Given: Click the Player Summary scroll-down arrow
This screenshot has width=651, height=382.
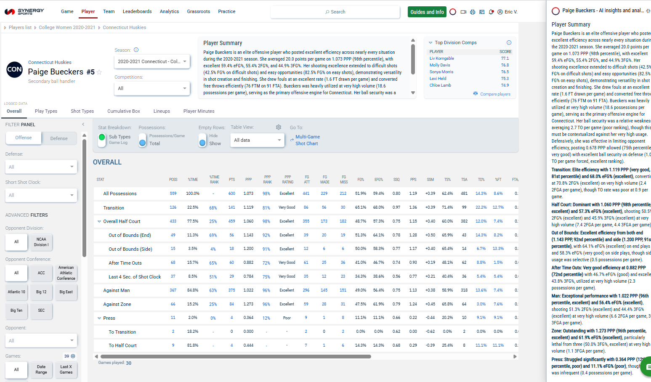Looking at the screenshot, I should (x=413, y=93).
